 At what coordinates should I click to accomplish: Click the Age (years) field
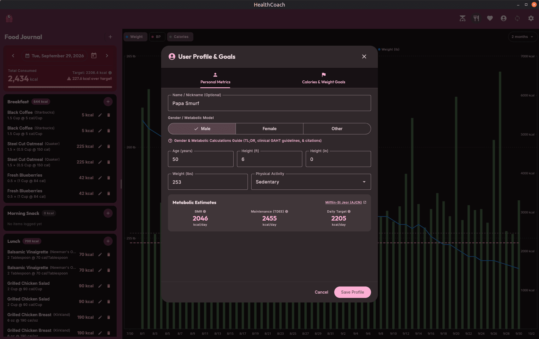pos(201,159)
